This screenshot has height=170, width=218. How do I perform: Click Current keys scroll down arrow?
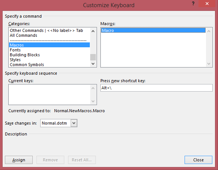[x=93, y=101]
